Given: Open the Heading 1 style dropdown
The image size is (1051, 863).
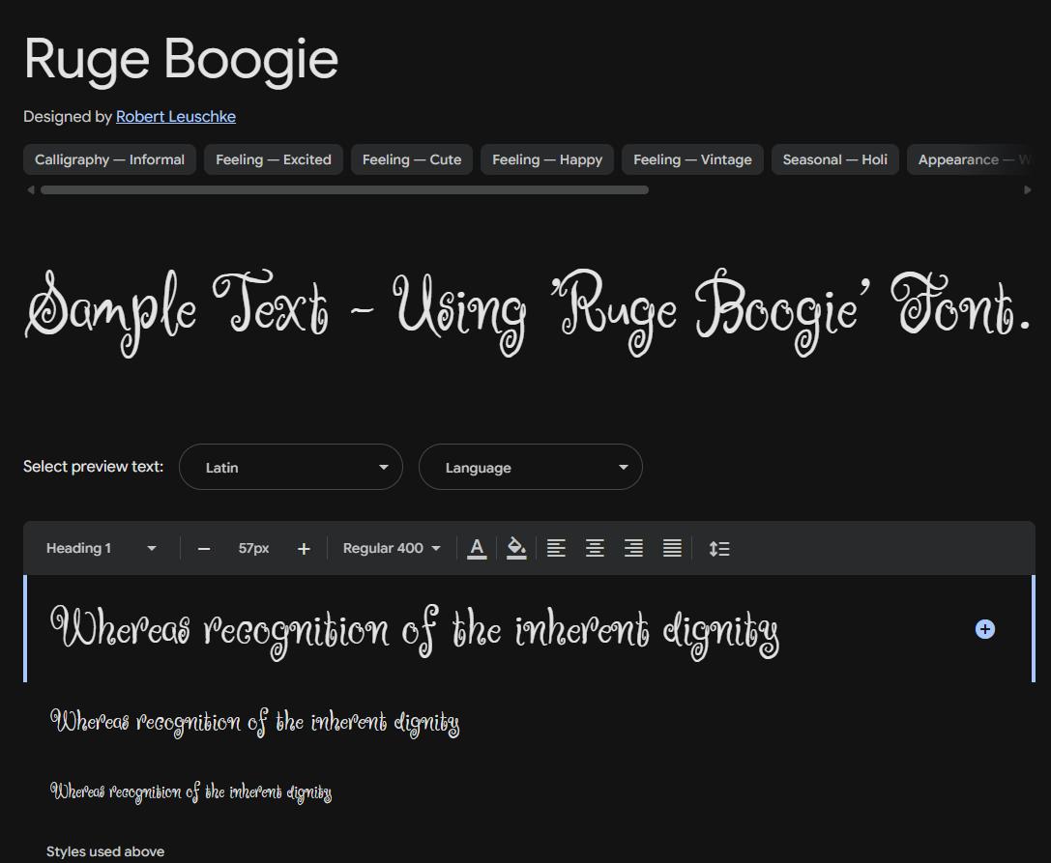Looking at the screenshot, I should point(102,548).
